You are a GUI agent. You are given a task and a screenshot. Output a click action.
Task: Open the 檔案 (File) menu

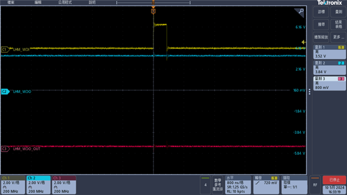pos(11,2)
